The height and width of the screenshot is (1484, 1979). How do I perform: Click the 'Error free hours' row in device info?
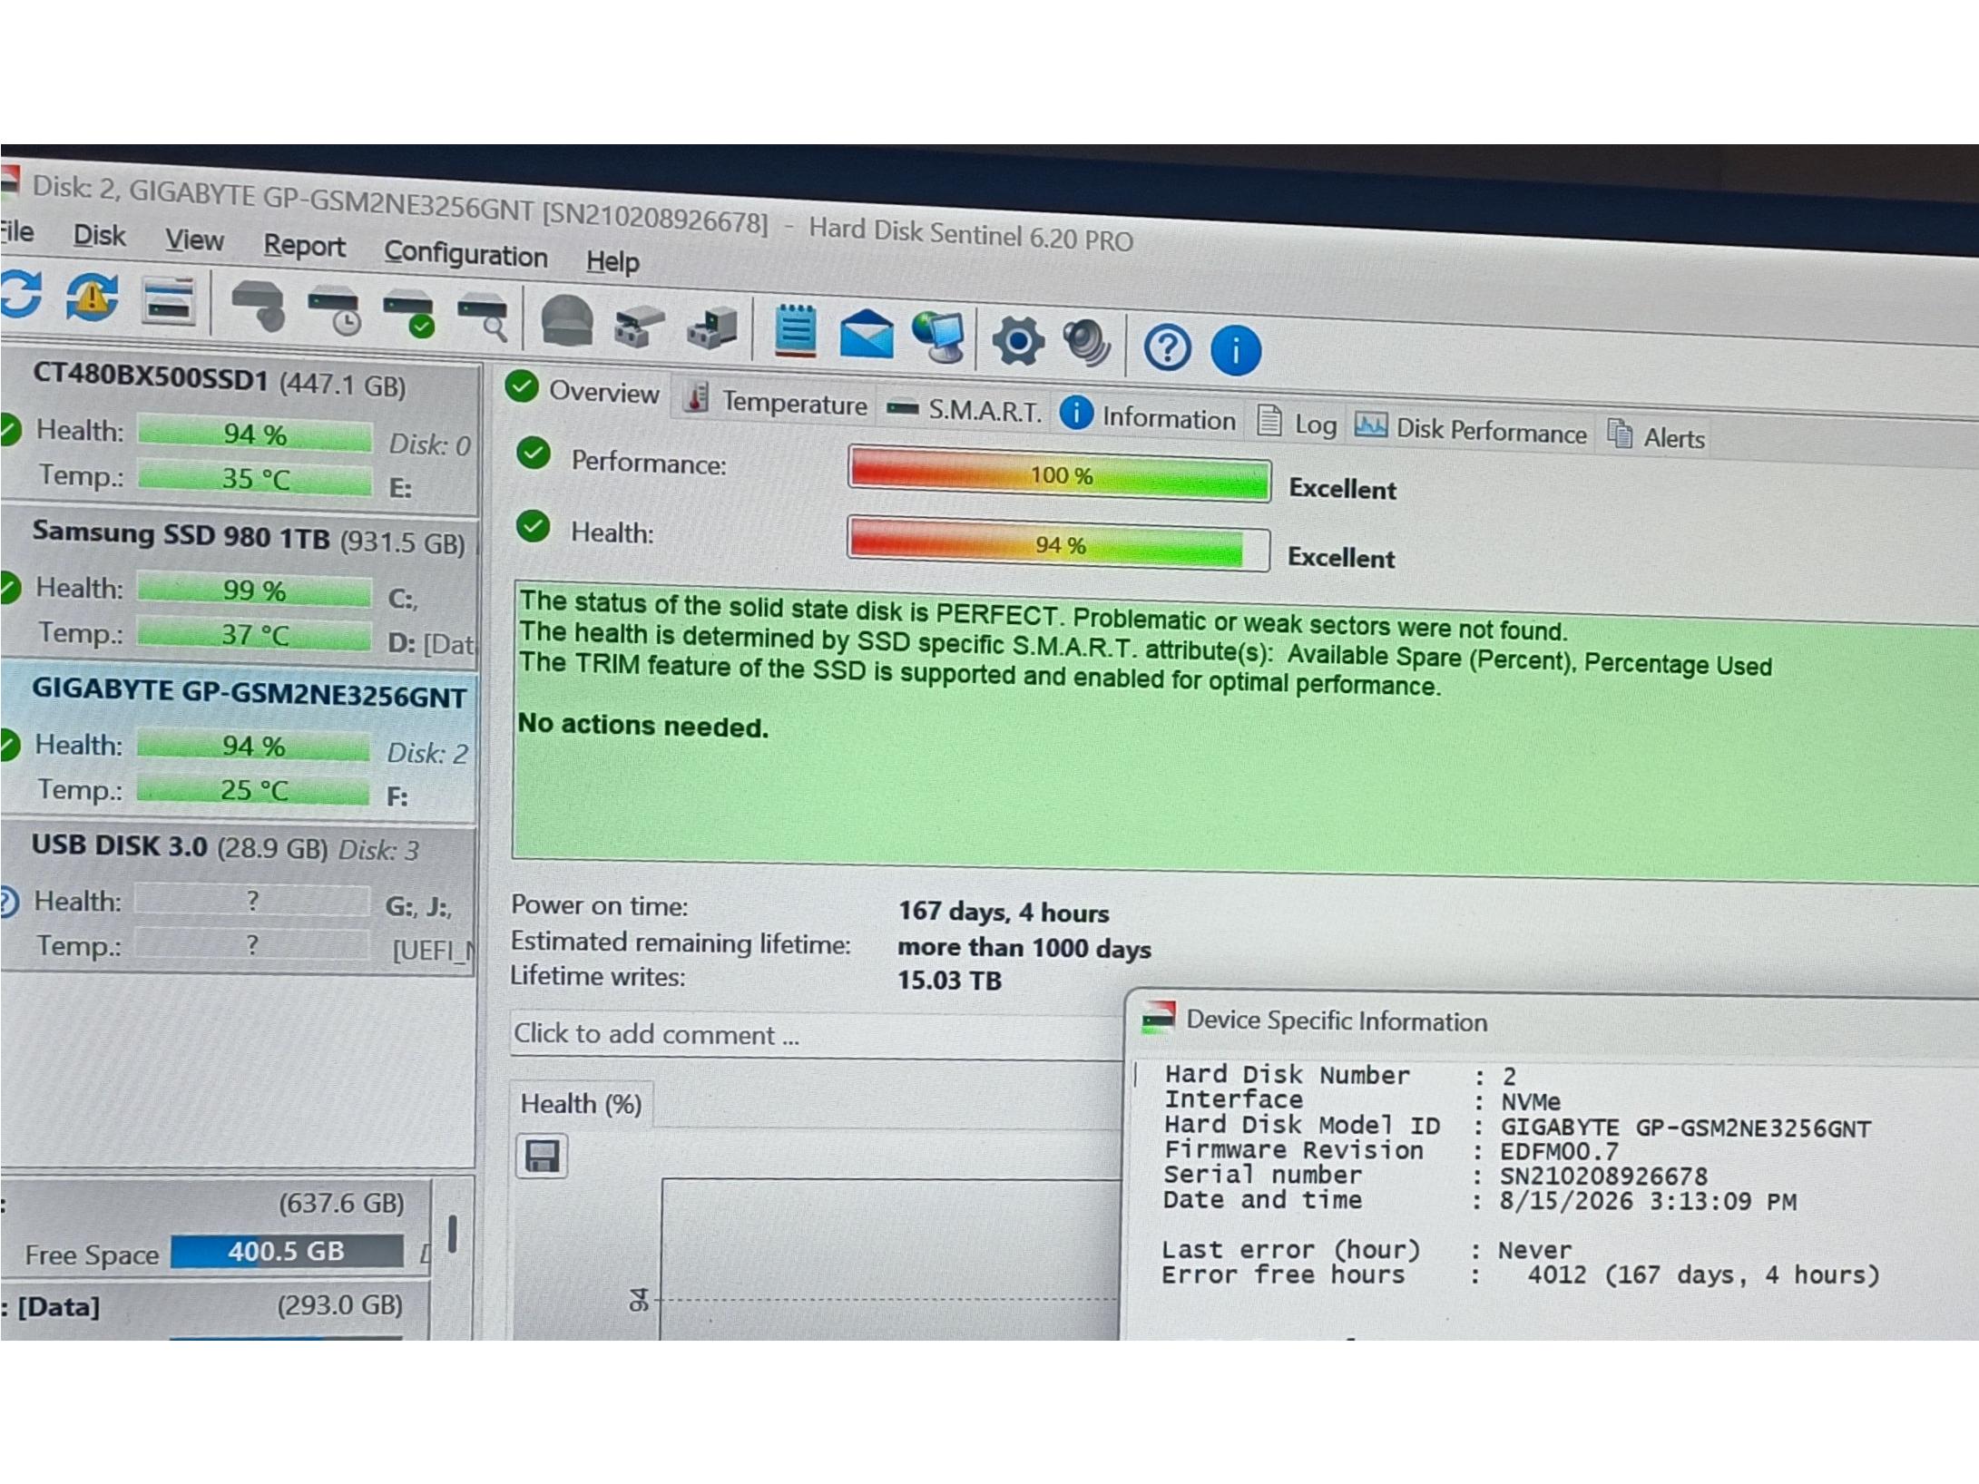coord(1521,1275)
